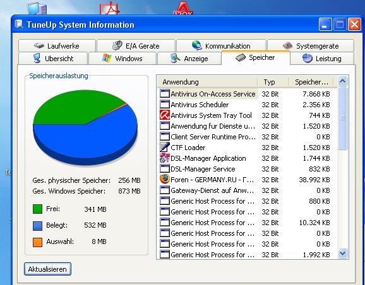Click the DSL-Manager Application icon

[x=165, y=158]
